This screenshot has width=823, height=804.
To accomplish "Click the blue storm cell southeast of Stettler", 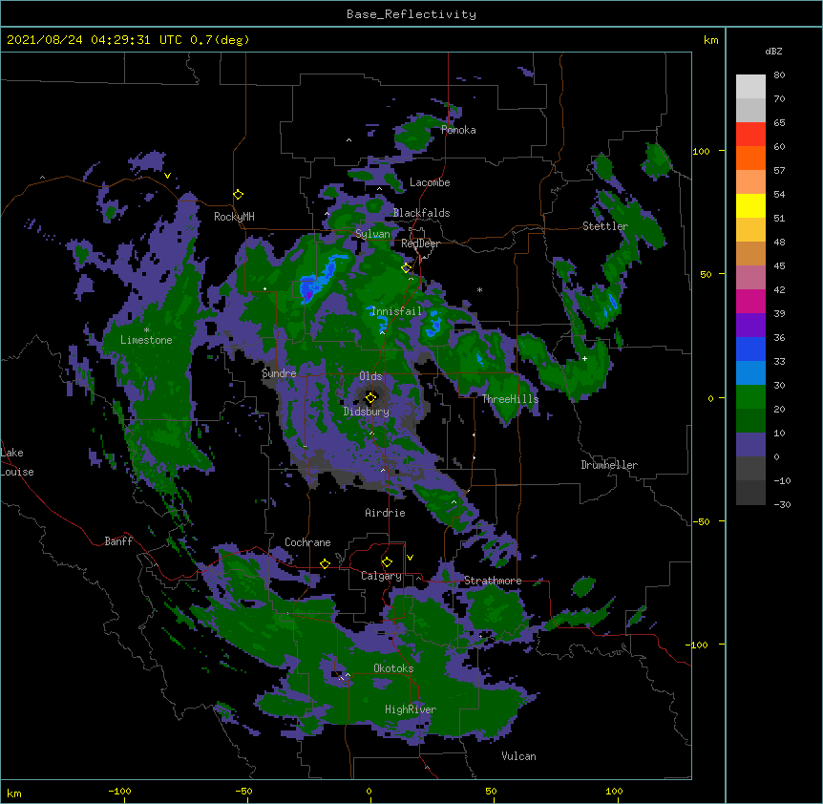I will click(611, 306).
